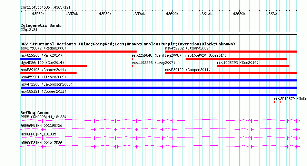
Task: Select red loss bar under nsv1056293
Action: pyautogui.click(x=253, y=66)
